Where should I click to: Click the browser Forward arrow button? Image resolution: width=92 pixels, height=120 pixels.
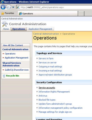pos(9,7)
